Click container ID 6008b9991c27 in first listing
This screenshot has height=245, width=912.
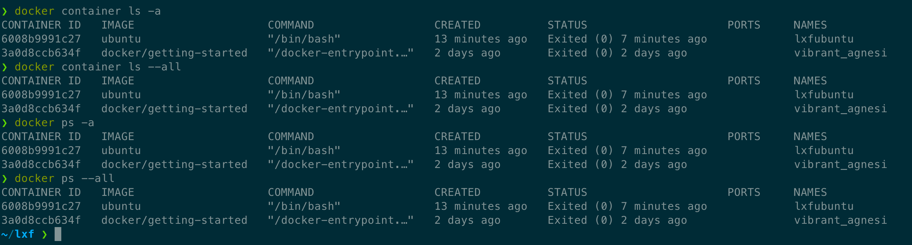pyautogui.click(x=41, y=39)
